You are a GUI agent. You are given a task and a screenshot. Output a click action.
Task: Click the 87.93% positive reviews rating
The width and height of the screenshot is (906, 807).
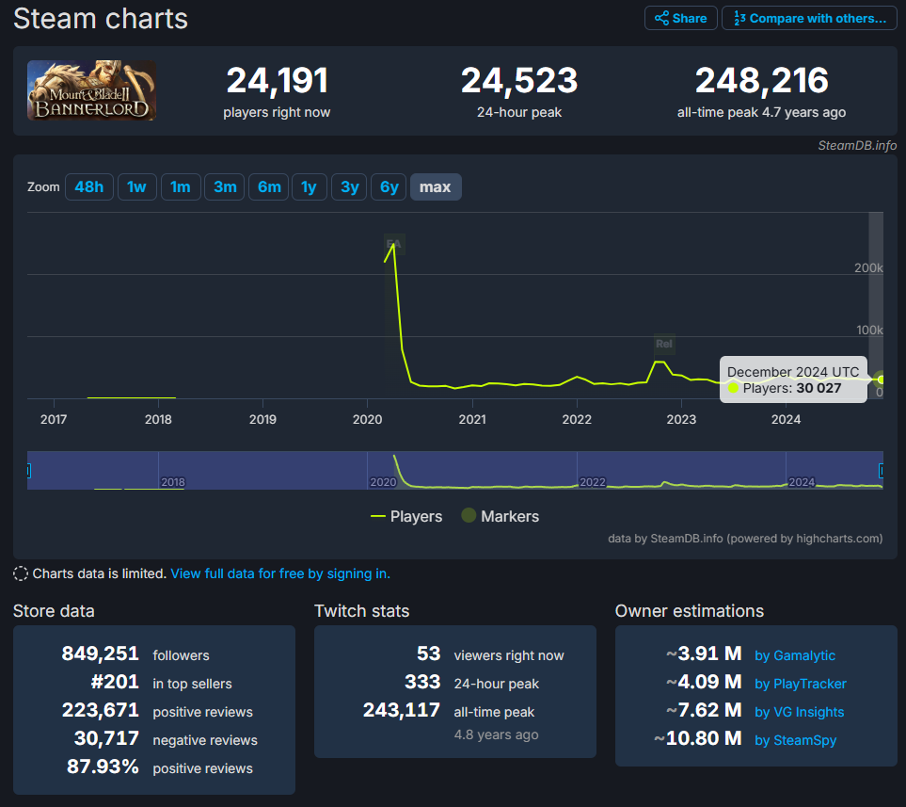coord(103,767)
